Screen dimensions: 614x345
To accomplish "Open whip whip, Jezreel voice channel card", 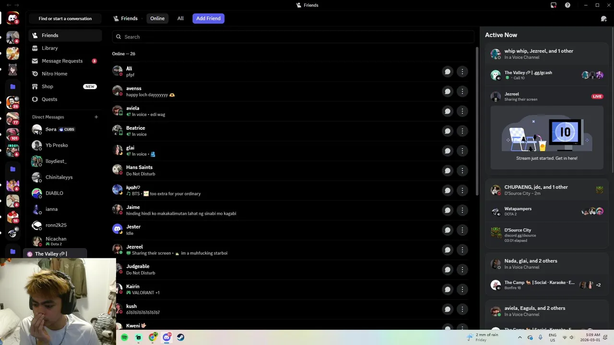I will (547, 54).
